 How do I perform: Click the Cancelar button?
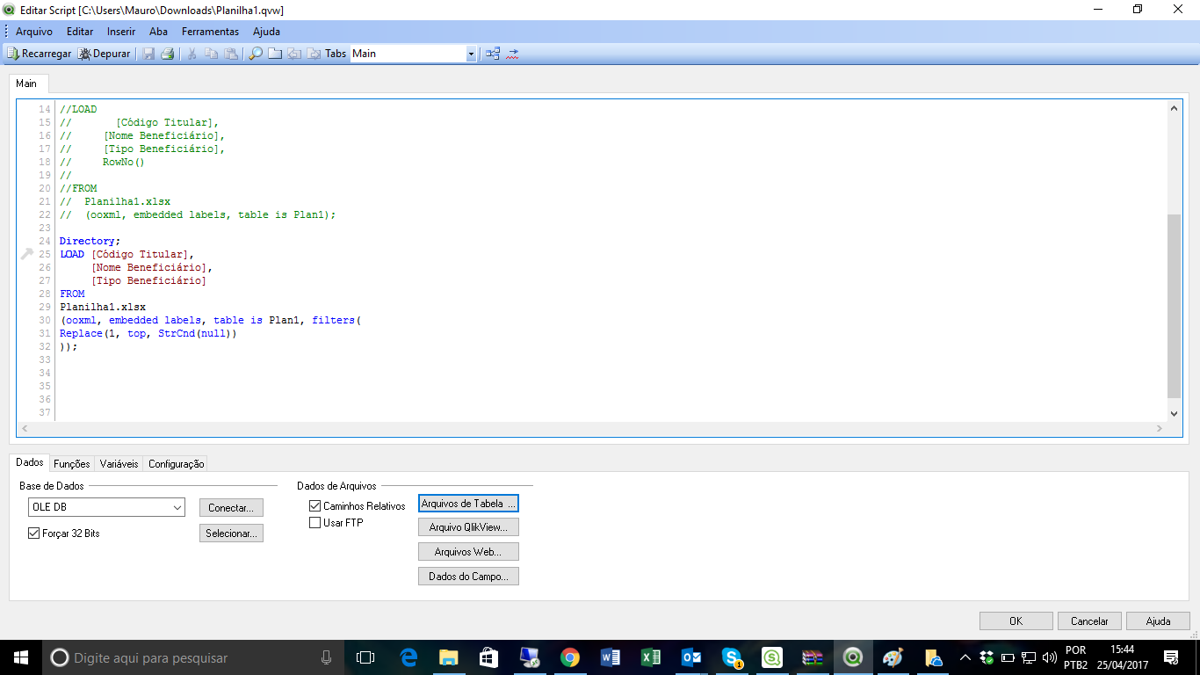click(1089, 621)
